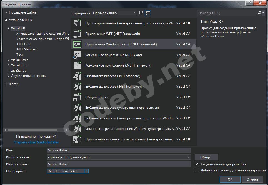
Task: Click the .NET Core console app icon
Action: pyautogui.click(x=77, y=55)
